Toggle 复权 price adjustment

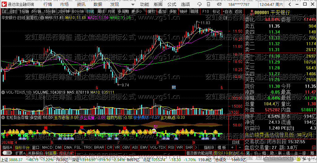[x=151, y=11]
